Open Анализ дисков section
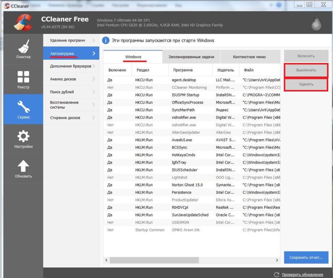 pos(71,79)
